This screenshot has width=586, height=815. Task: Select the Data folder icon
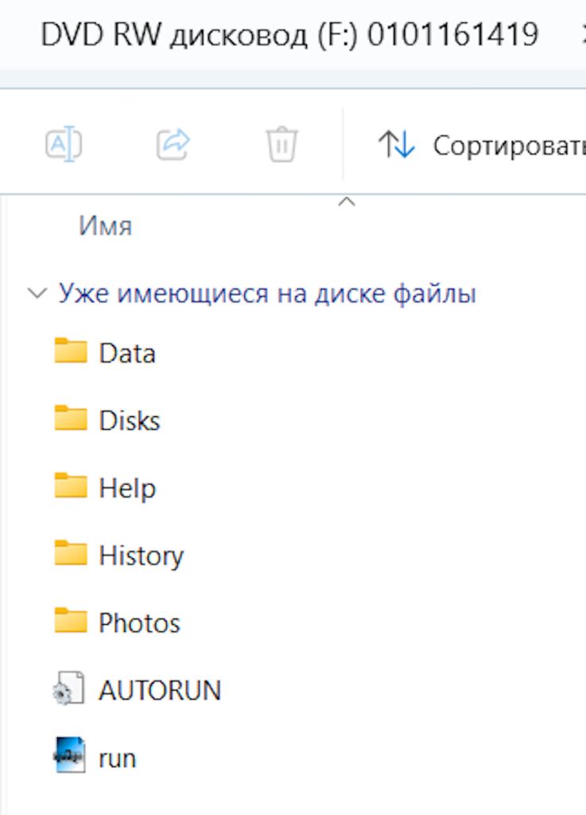(x=71, y=350)
